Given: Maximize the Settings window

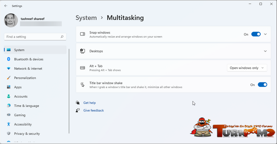Looking at the screenshot, I should point(261,4).
